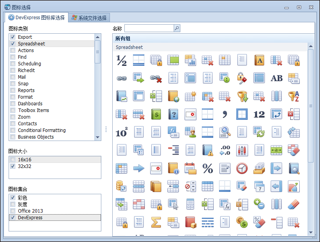Viewport: 320px width, 242px height.
Task: Open the DevExpress 图标库选择 tab
Action: [x=36, y=18]
